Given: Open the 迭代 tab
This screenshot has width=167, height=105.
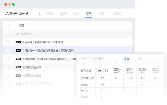Looking at the screenshot, I should [102, 14].
